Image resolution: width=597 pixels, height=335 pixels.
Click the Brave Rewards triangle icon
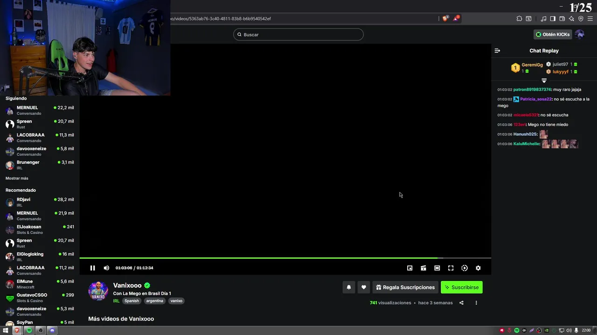tap(456, 19)
